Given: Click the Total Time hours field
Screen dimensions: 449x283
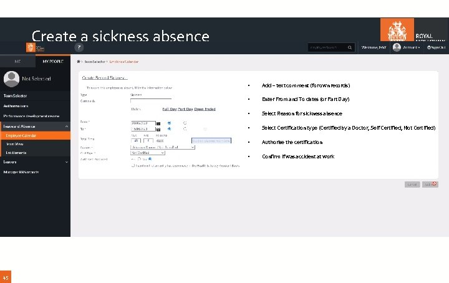Looking at the screenshot, I should [x=136, y=141].
